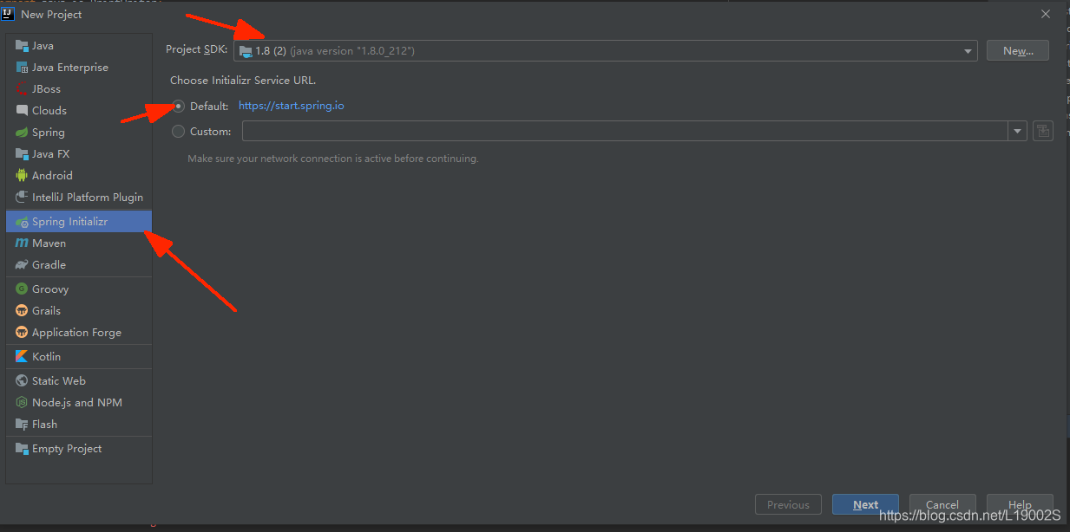Select the Application Forge list entry
This screenshot has height=532, width=1070.
(79, 333)
